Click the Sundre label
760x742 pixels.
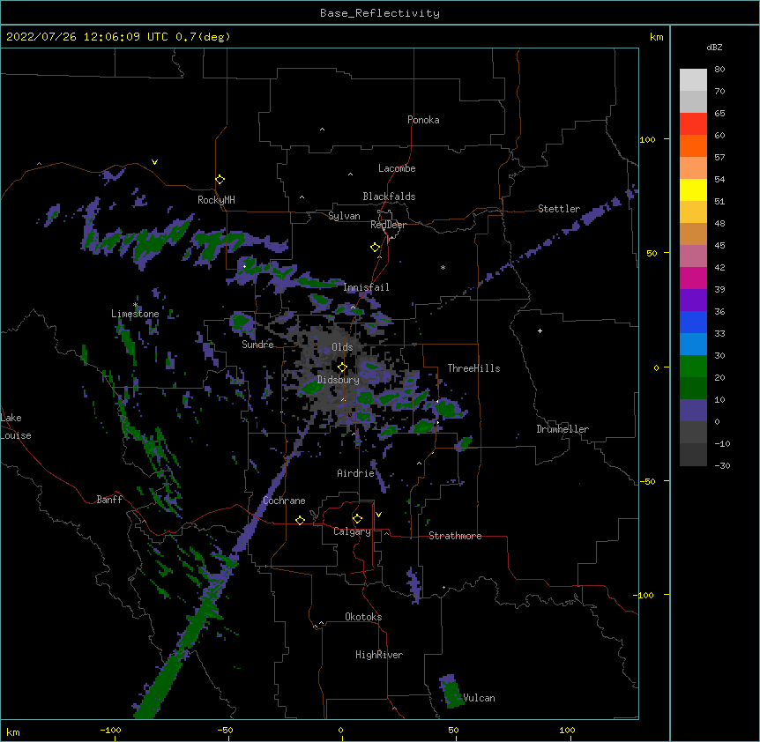257,345
